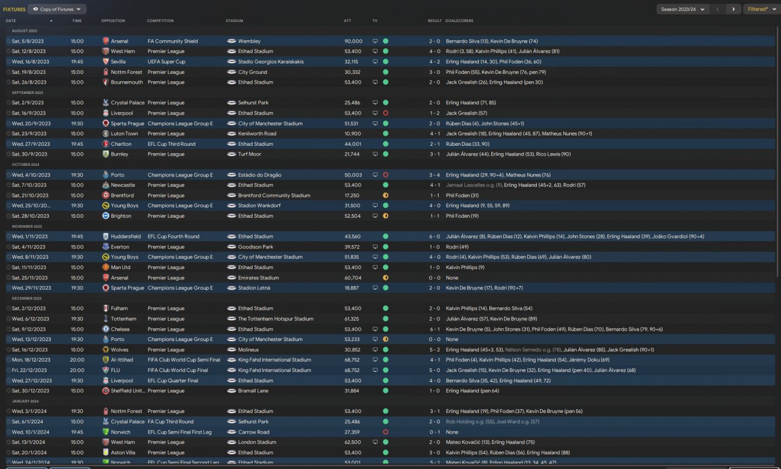Click the 6 - 0 result against Huddersfield

coord(434,237)
